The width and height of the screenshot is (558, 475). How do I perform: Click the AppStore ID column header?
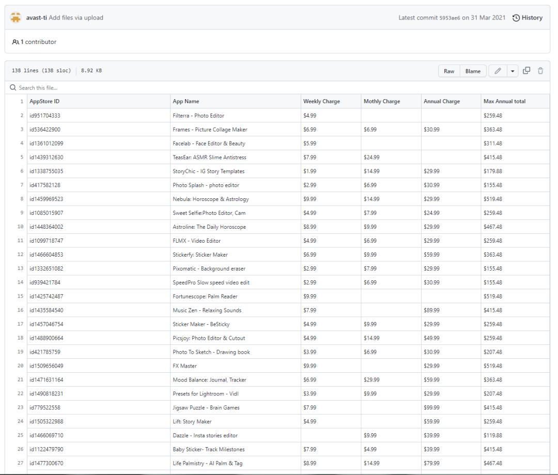(x=44, y=101)
